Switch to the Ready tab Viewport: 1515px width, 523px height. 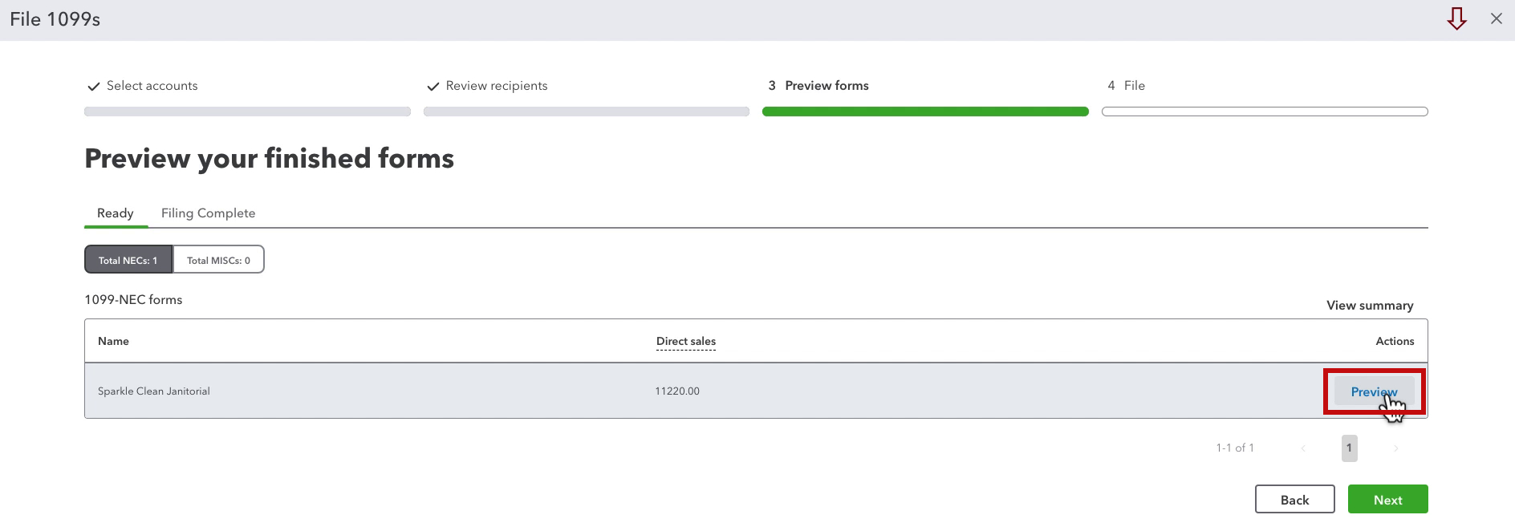click(116, 213)
